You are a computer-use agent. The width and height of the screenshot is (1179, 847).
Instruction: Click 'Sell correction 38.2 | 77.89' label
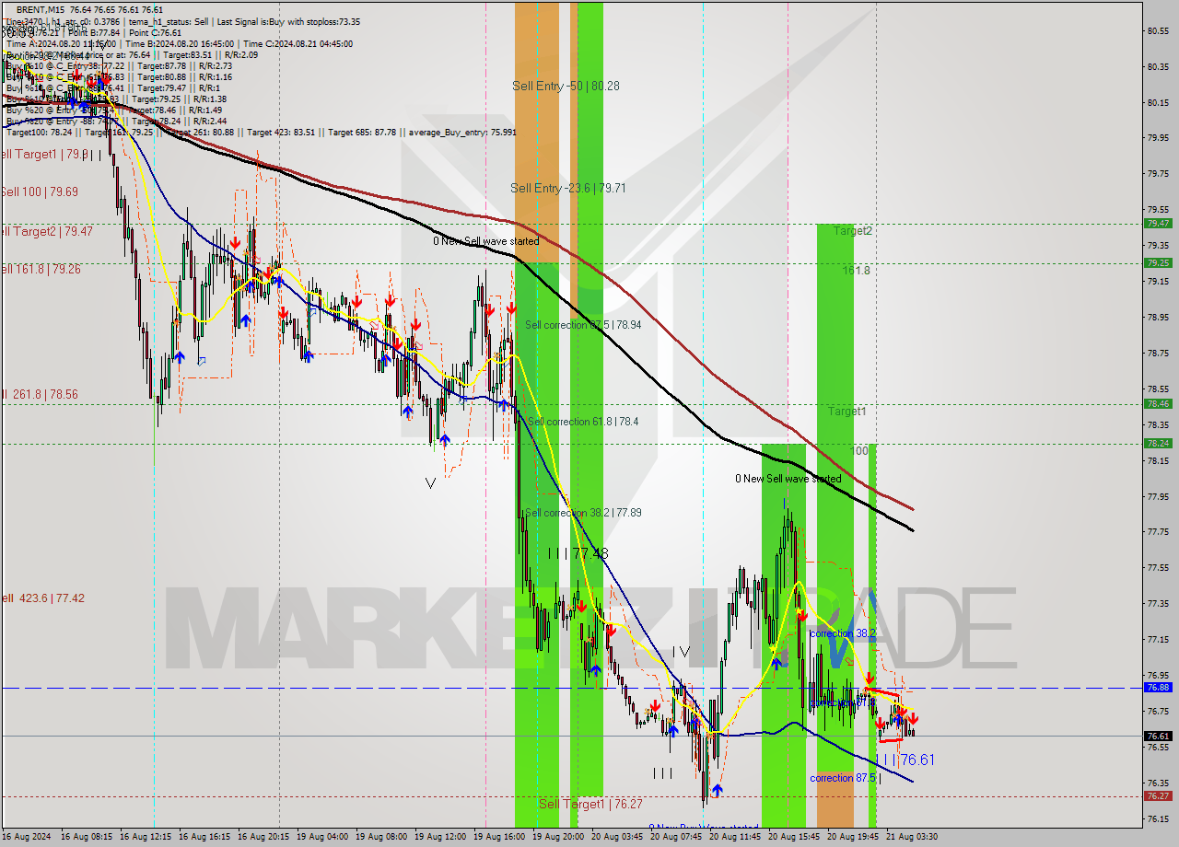[583, 513]
